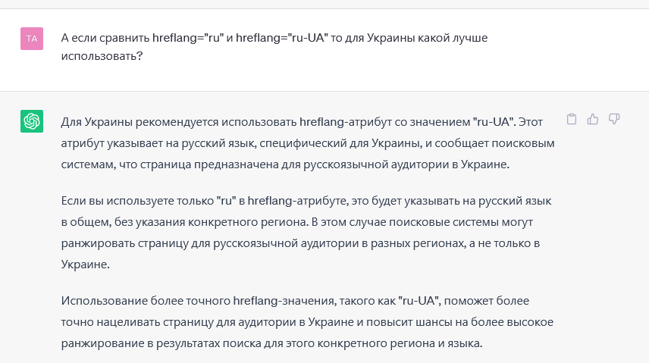Click the paragraph starting "Если вы используете"
649x363 pixels.
pyautogui.click(x=303, y=233)
